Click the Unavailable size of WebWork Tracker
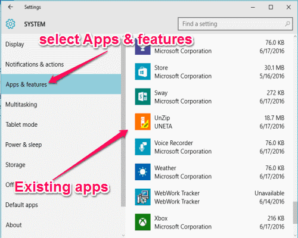This screenshot has height=238, width=298. pyautogui.click(x=269, y=193)
